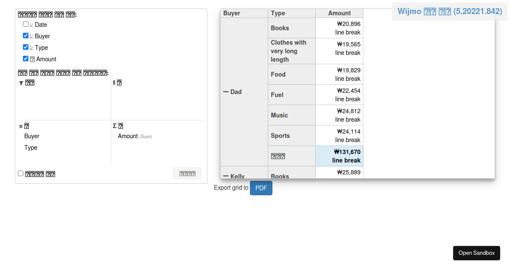The height and width of the screenshot is (268, 510).
Task: Open the Wijmo version link
Action: click(450, 11)
